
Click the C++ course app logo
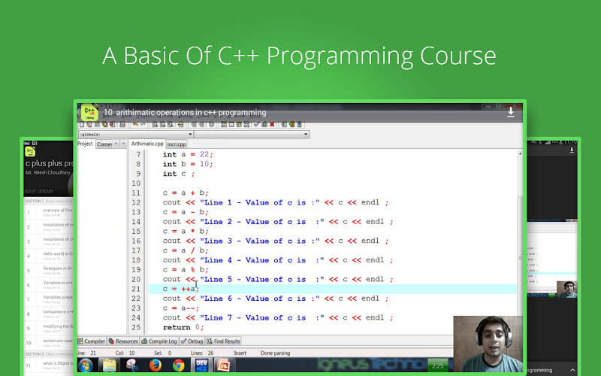click(x=89, y=112)
